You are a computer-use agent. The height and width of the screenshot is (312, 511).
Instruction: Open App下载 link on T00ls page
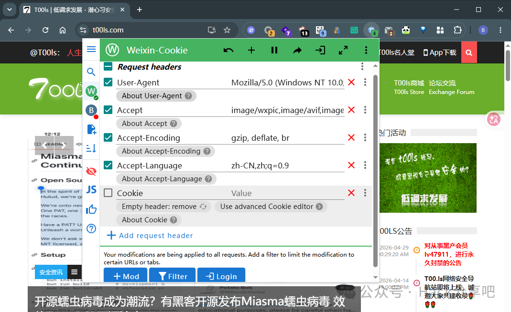point(440,52)
